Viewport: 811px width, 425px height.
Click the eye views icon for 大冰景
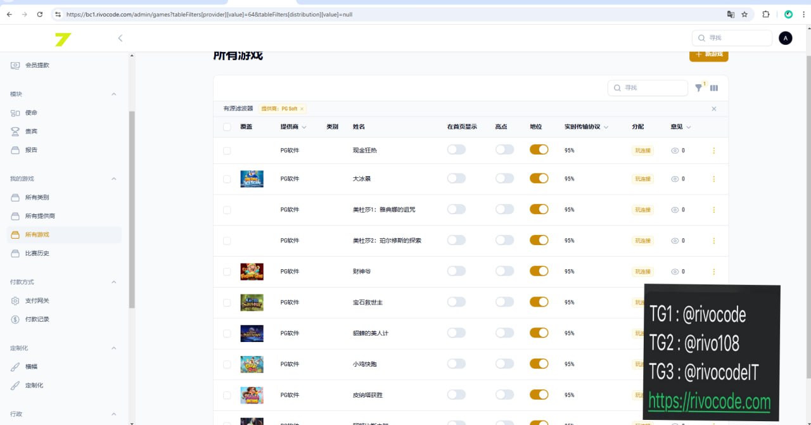point(675,179)
